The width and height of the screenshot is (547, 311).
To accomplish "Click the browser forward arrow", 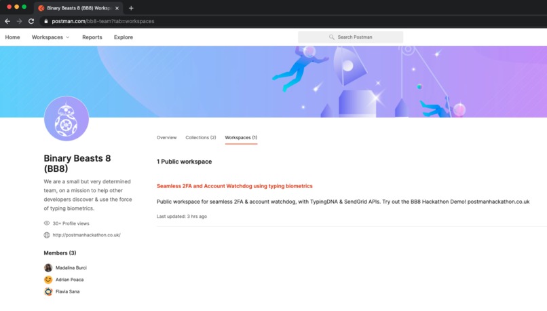I will [x=19, y=21].
